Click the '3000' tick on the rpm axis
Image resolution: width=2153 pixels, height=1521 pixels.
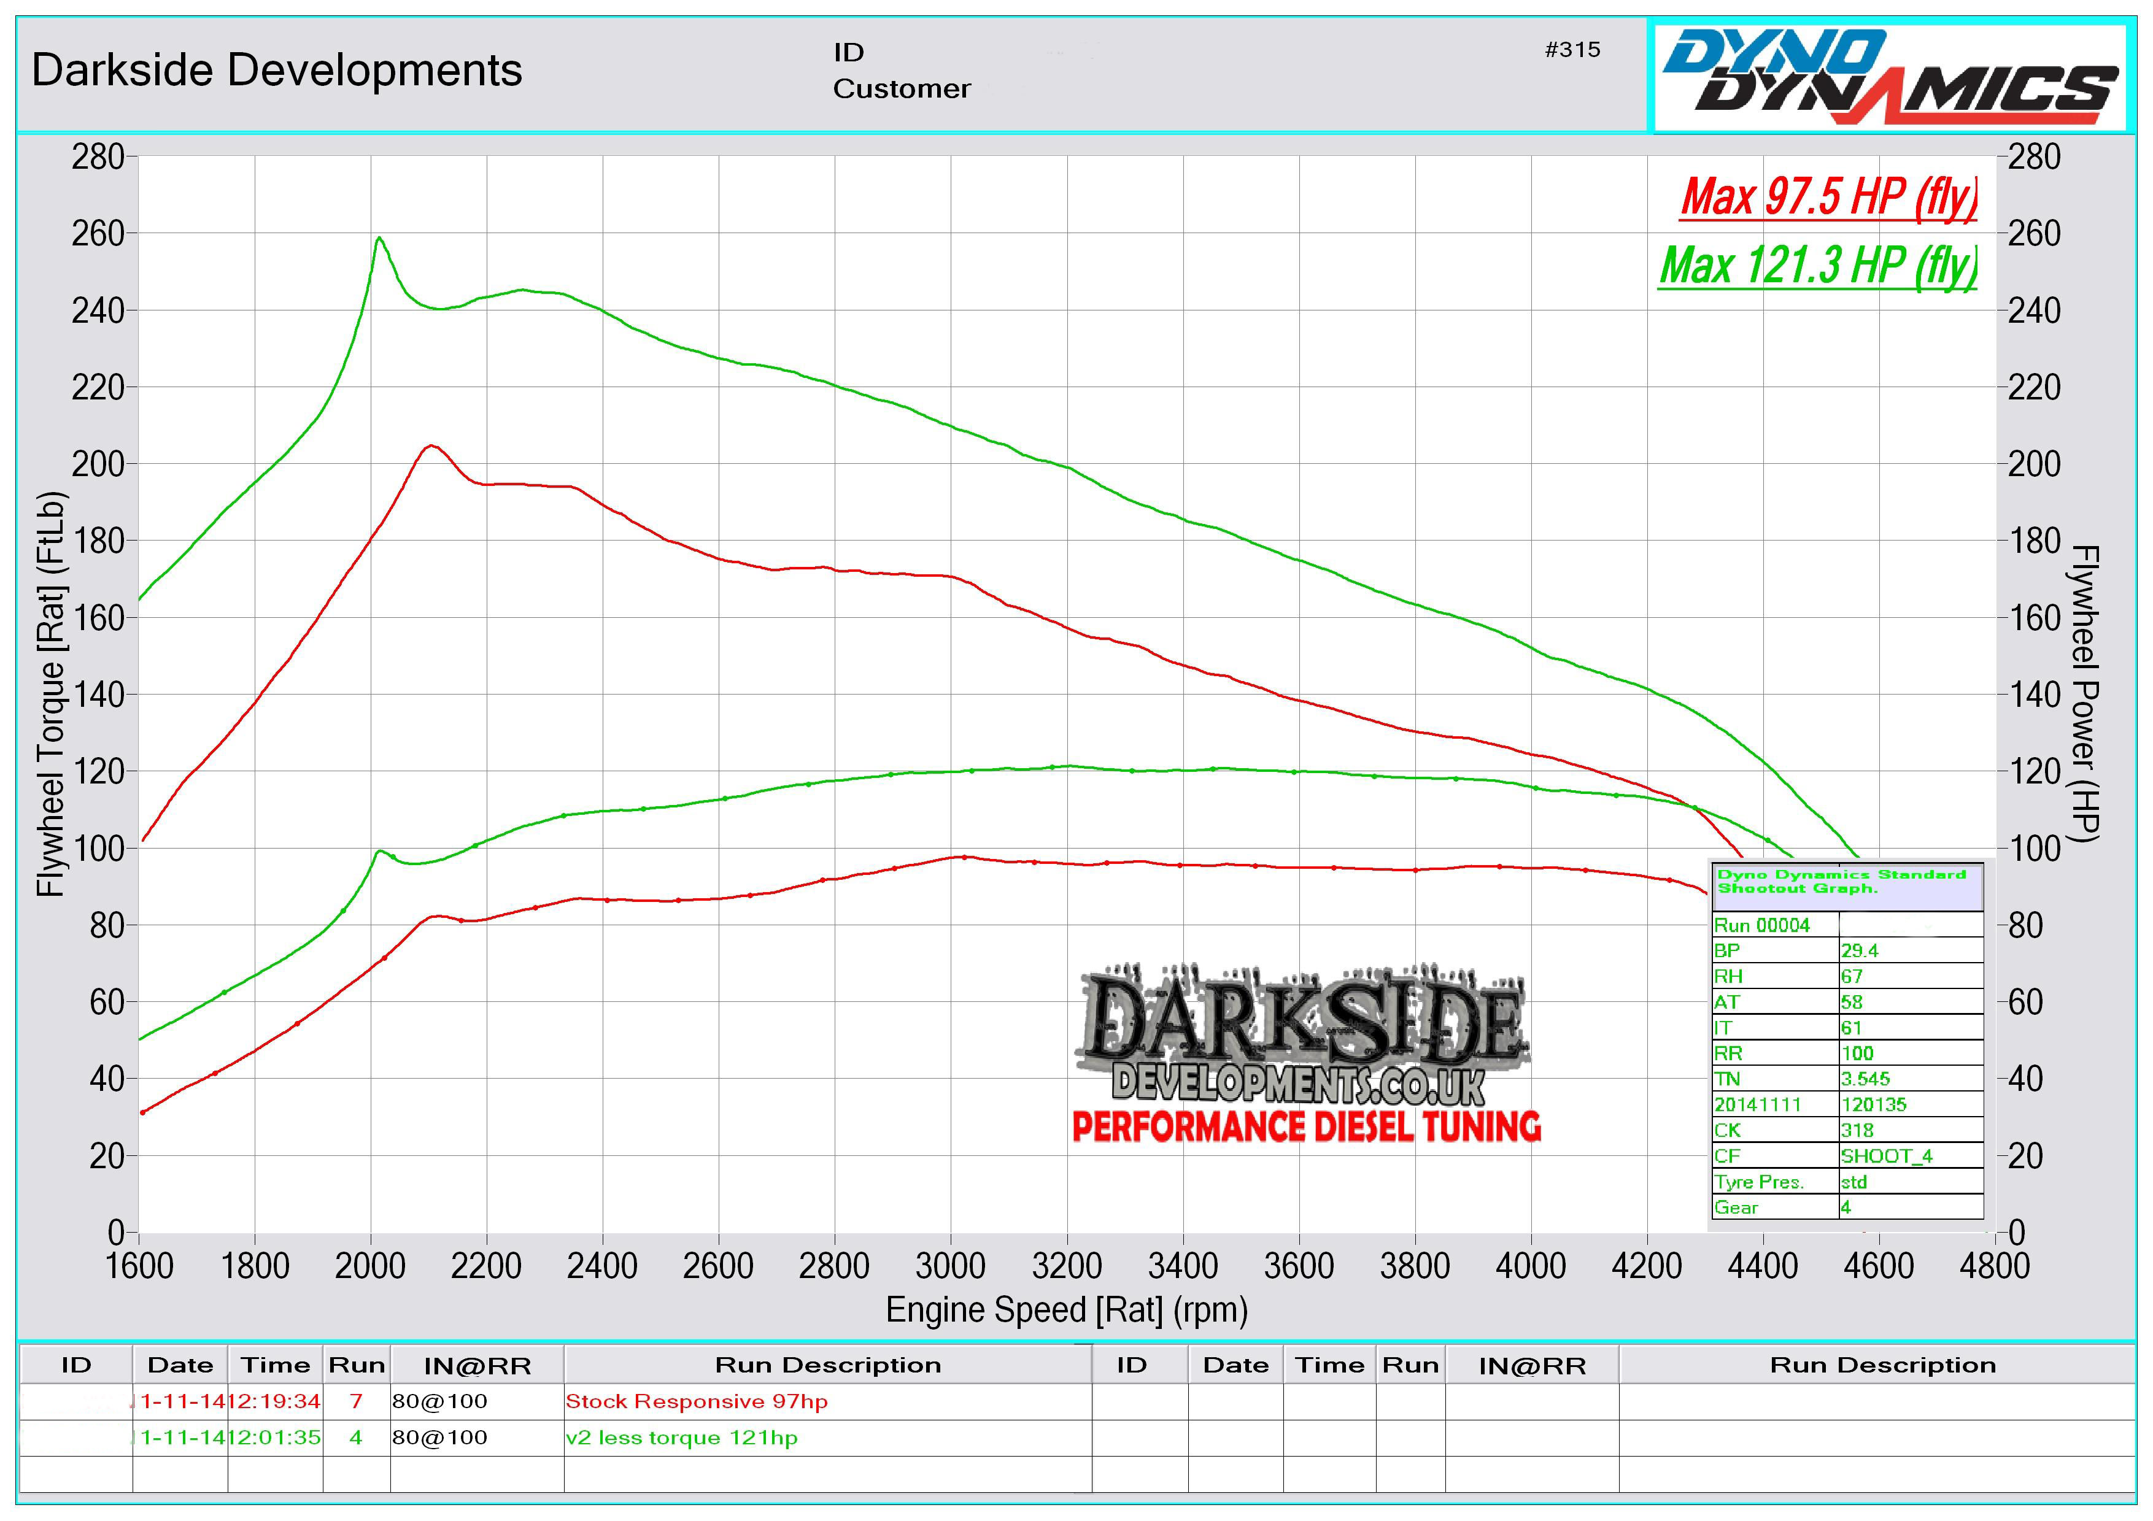pyautogui.click(x=950, y=1266)
